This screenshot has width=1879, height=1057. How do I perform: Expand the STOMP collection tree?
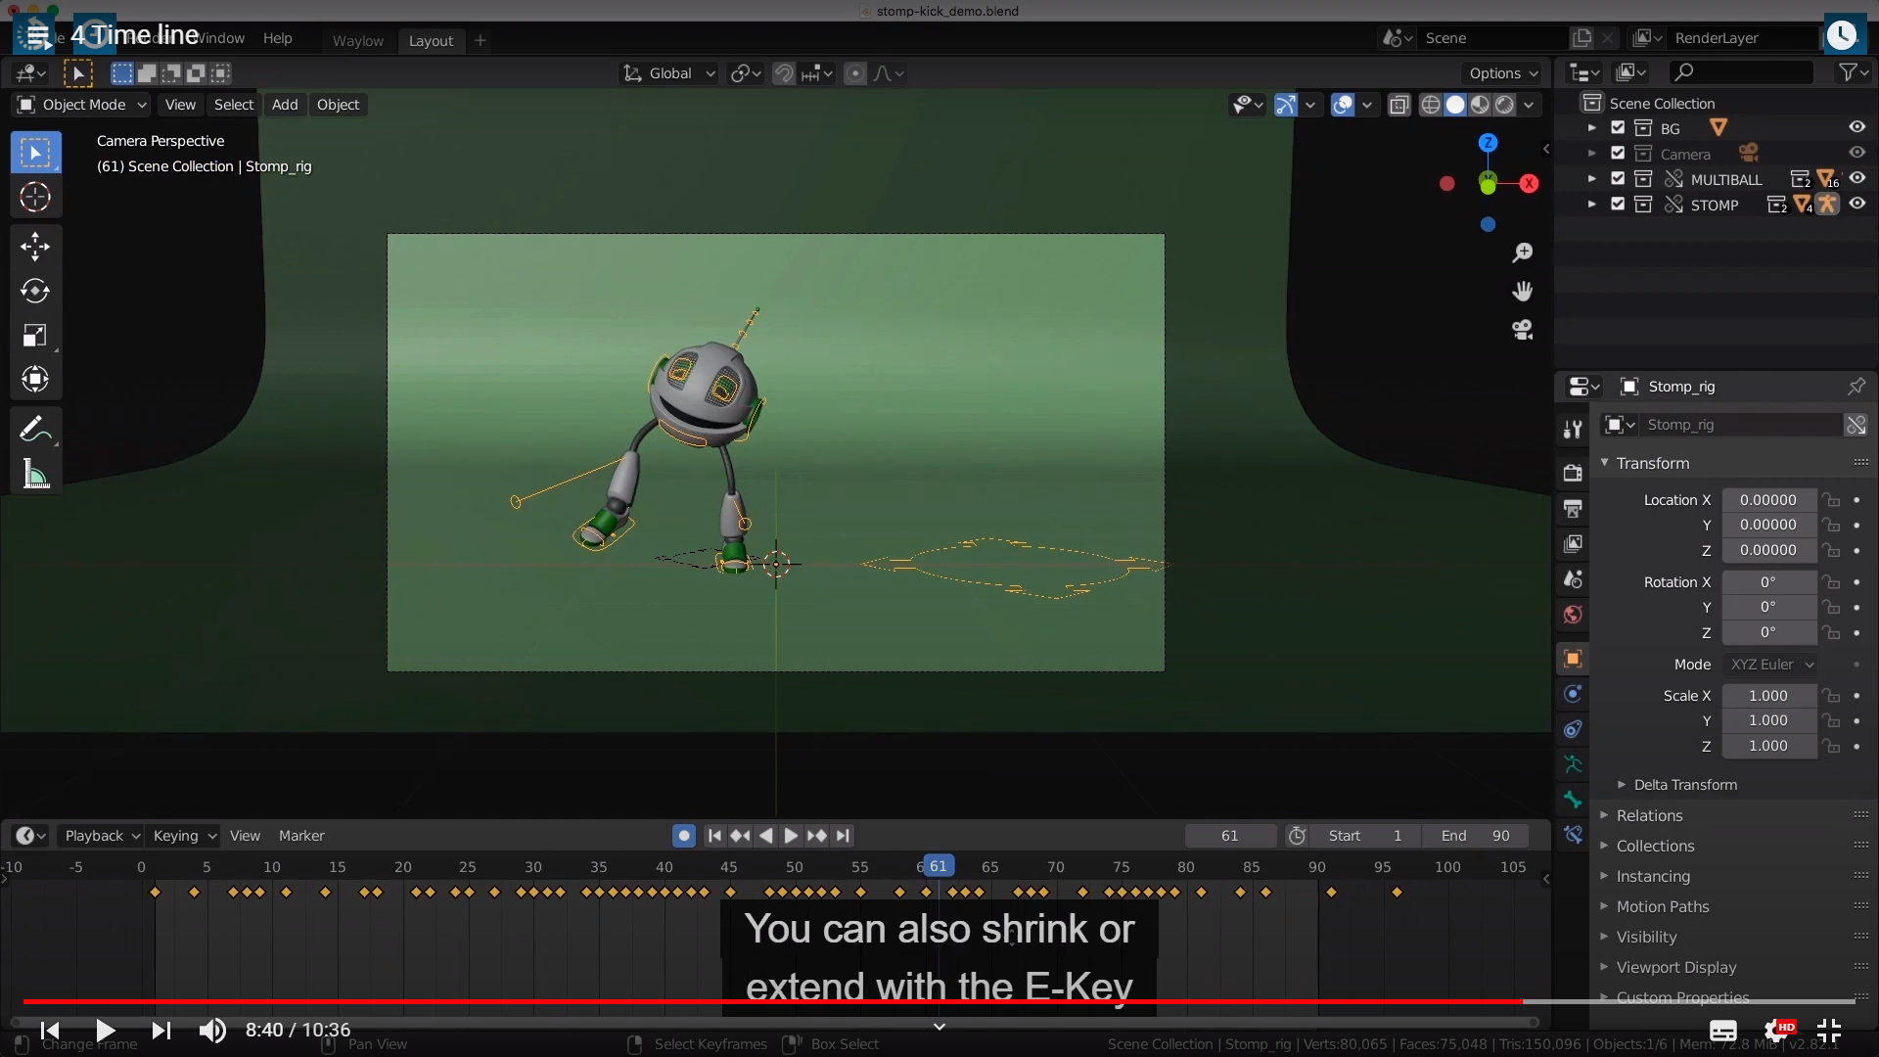pos(1592,205)
